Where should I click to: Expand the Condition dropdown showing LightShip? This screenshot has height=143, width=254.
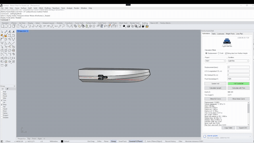point(239,61)
